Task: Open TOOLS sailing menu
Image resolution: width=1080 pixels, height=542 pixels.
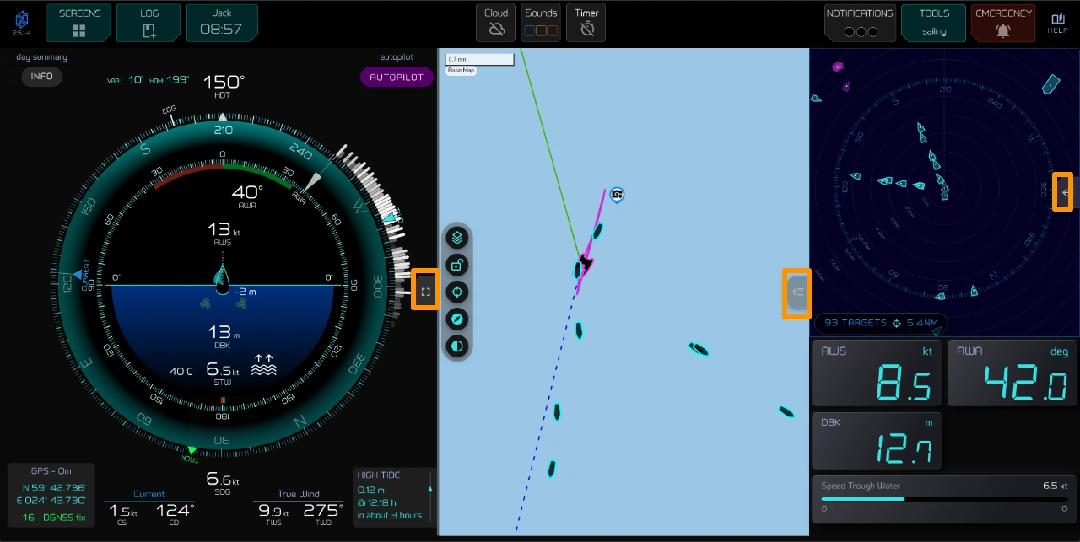Action: click(x=933, y=23)
